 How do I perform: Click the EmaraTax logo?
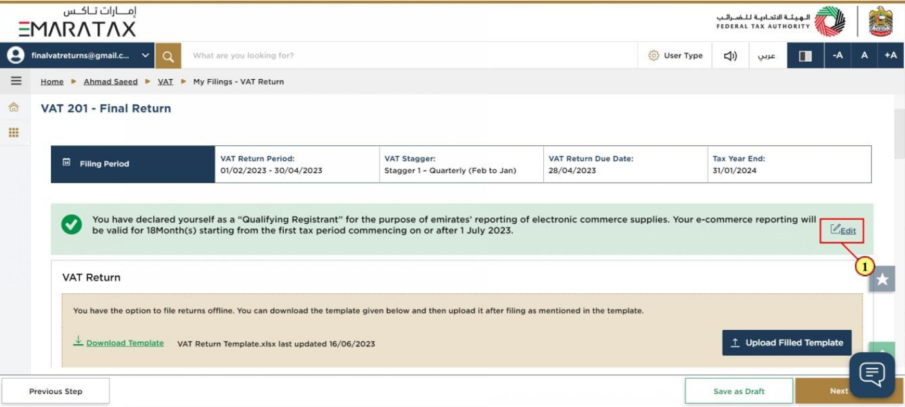click(x=77, y=22)
